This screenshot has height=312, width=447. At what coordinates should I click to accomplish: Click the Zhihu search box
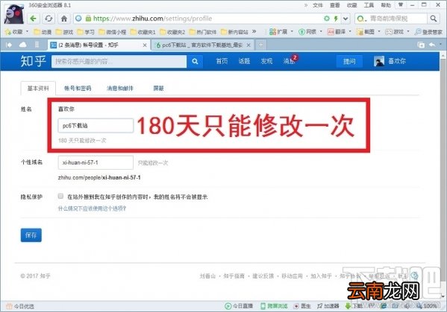pyautogui.click(x=119, y=61)
